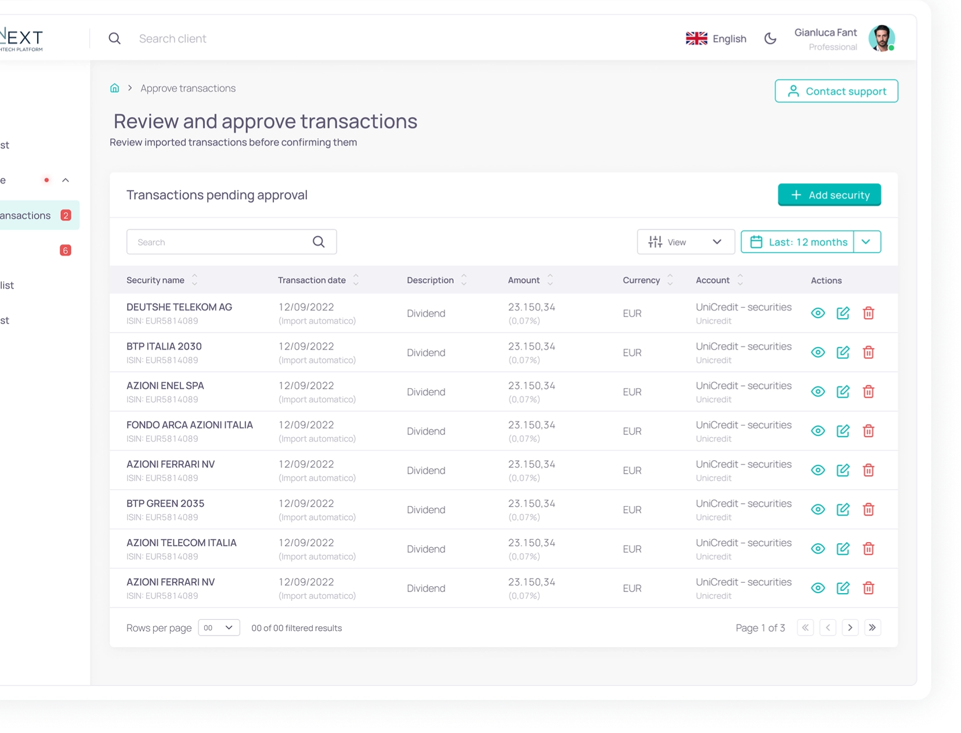Click the magnifier icon beside Search client
The image size is (961, 733).
click(x=115, y=39)
